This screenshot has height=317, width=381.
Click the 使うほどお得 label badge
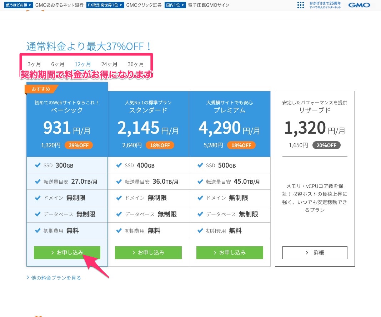click(19, 5)
